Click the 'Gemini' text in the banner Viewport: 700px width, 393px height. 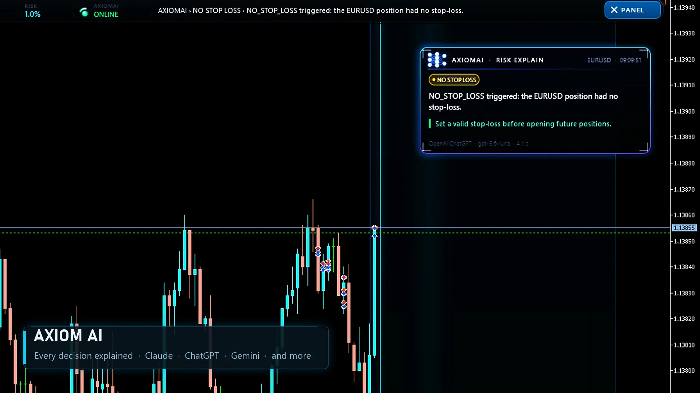(245, 356)
